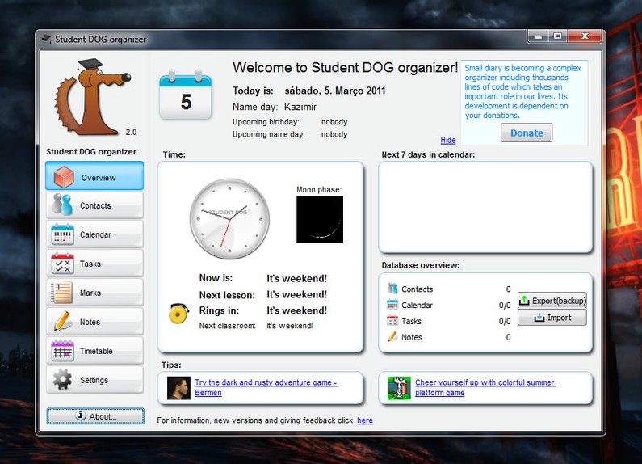
Task: Open Notes with the pencil icon
Action: tap(63, 322)
